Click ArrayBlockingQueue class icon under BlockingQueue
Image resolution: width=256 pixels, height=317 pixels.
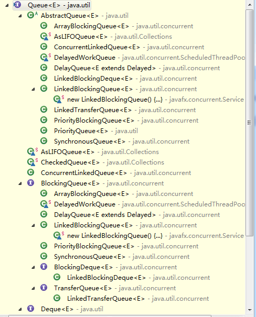pyautogui.click(x=44, y=193)
